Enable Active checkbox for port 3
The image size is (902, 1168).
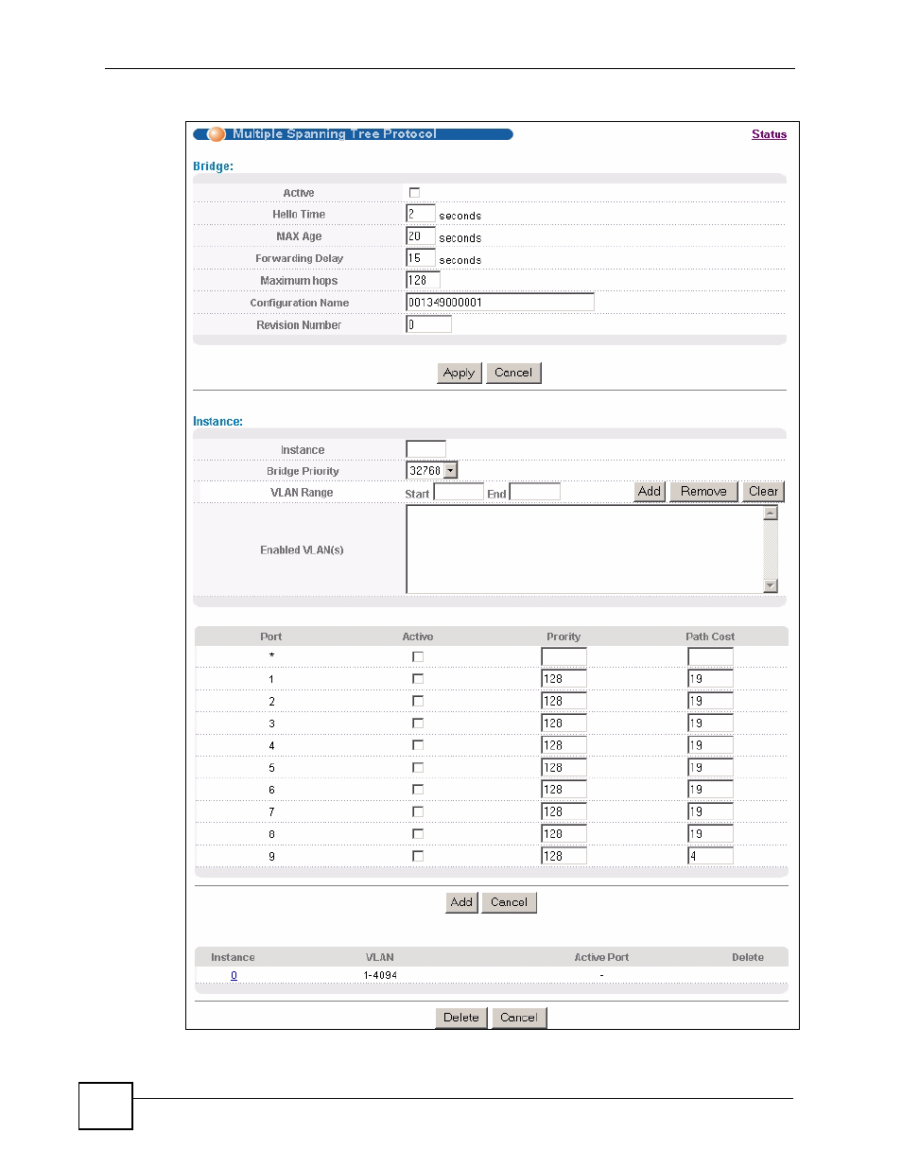(418, 723)
